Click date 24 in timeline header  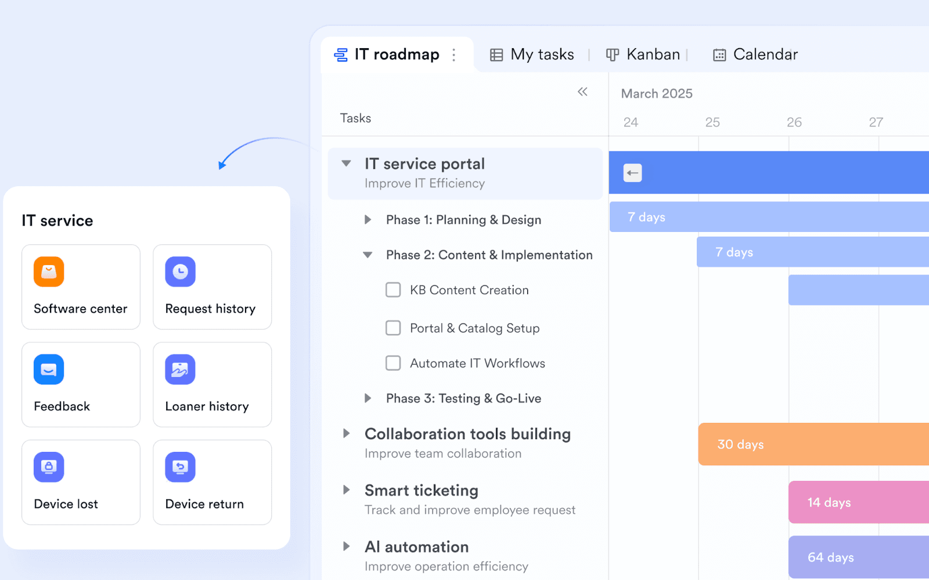[631, 122]
